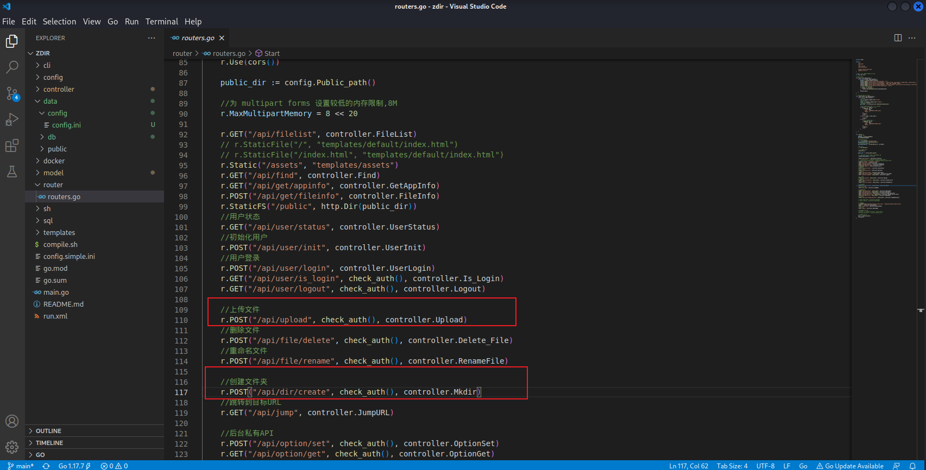Open routers.go in the file tree

(x=95, y=196)
